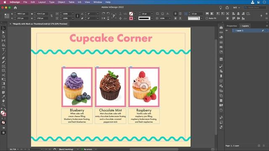The image size is (269, 151).
Task: Click Flip Horizontal icon
Action: [103, 18]
